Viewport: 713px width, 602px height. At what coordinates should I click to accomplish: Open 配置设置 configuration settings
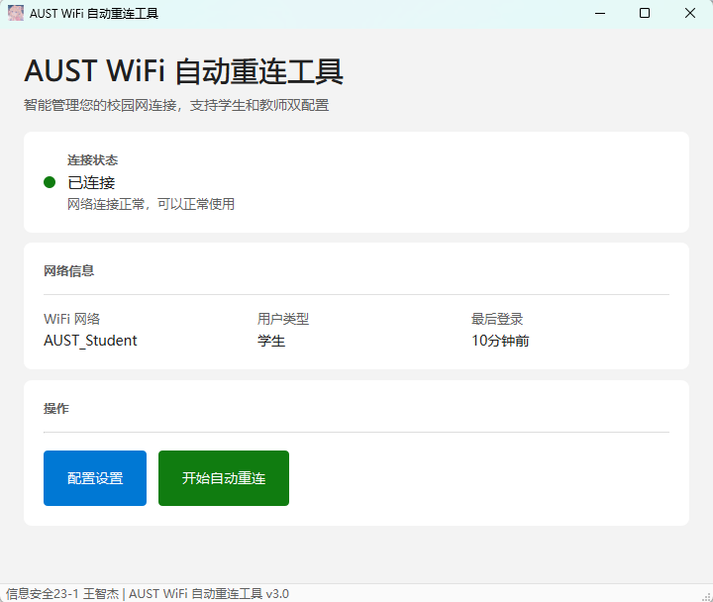(x=95, y=478)
